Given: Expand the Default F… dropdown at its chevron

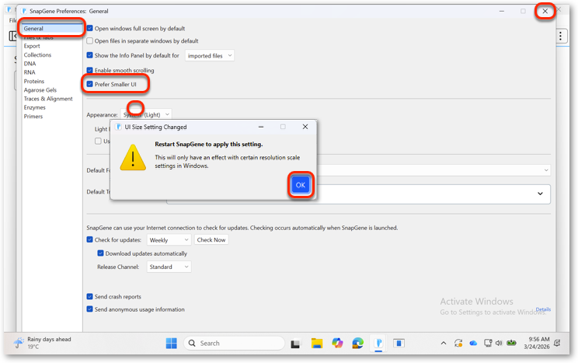Looking at the screenshot, I should pos(546,170).
